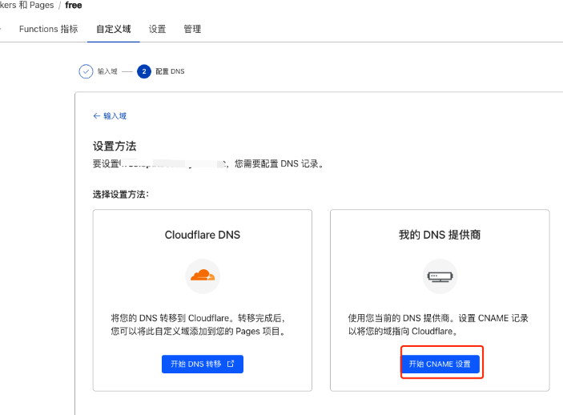The image size is (563, 415).
Task: Click the 我的 DNS 提供商 card heading
Action: coord(440,235)
